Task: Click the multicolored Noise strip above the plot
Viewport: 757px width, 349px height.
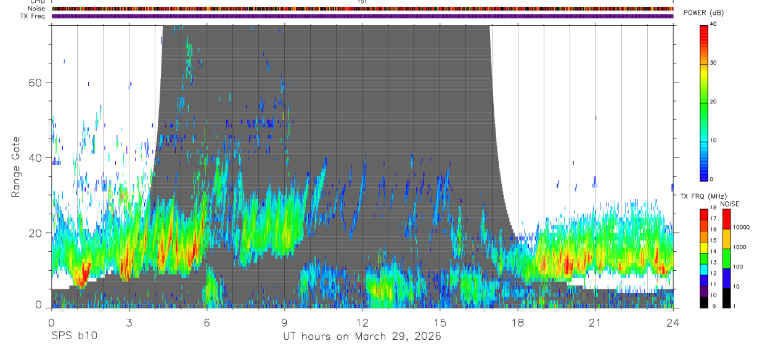Action: point(362,9)
